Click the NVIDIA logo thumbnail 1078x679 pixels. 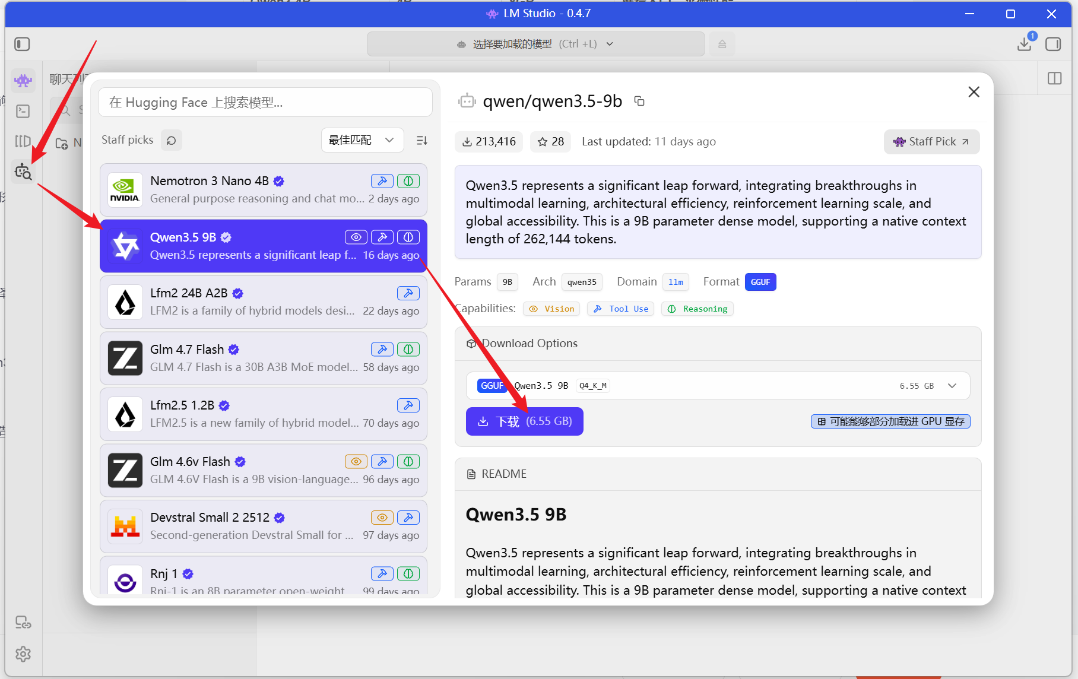[125, 190]
